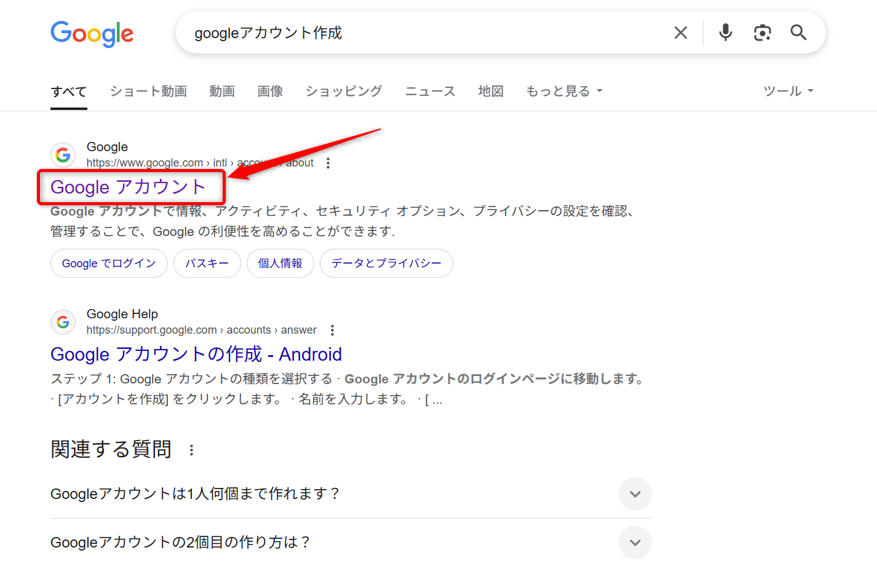Select the パスキー filter chip
877x561 pixels.
[207, 263]
